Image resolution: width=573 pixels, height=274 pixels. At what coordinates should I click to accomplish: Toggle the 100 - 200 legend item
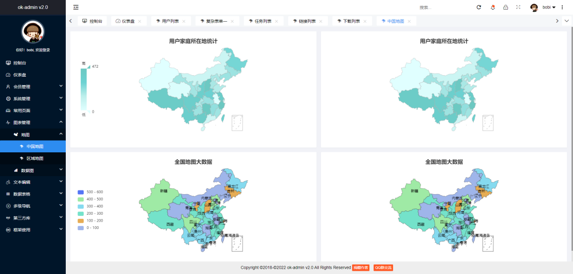[x=90, y=221]
